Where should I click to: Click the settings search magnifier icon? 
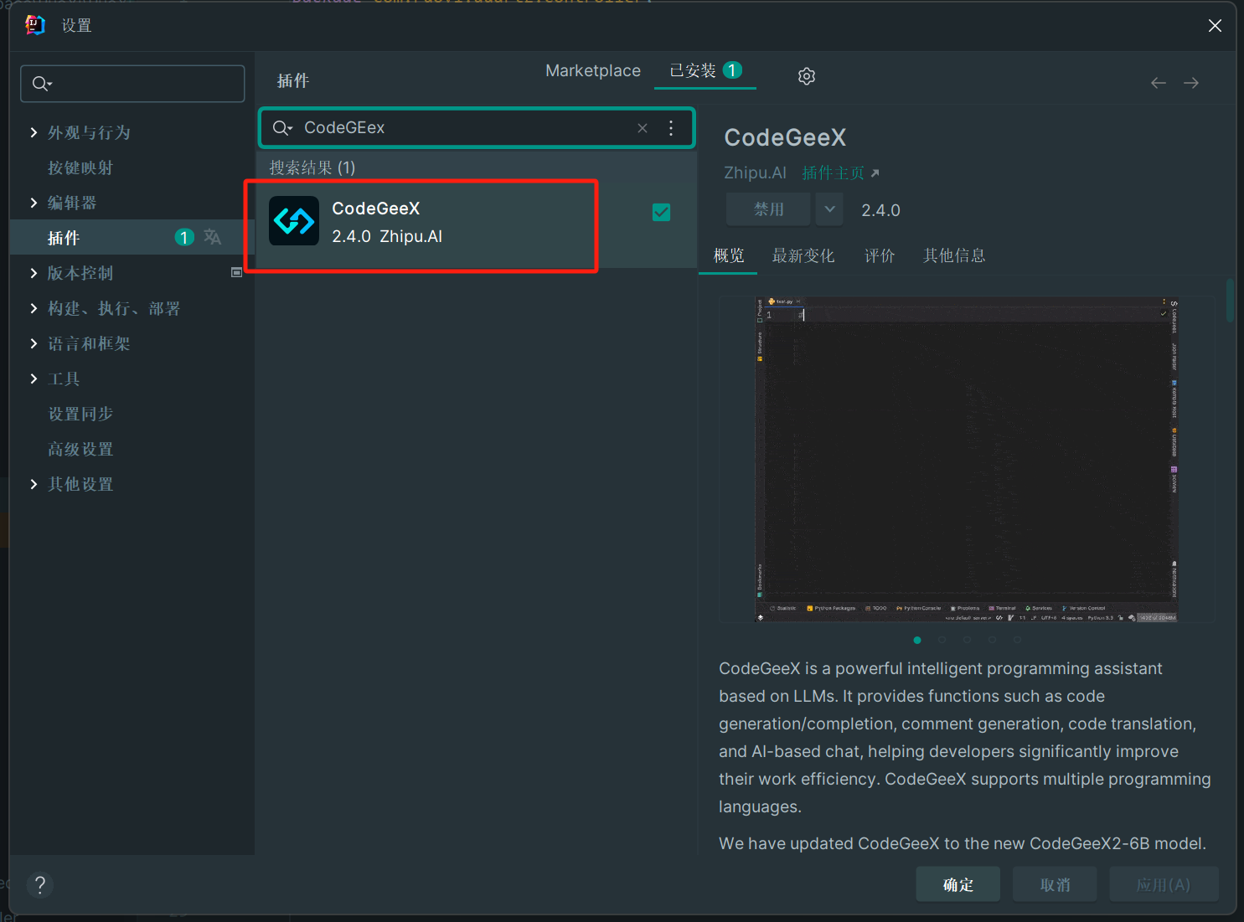42,84
